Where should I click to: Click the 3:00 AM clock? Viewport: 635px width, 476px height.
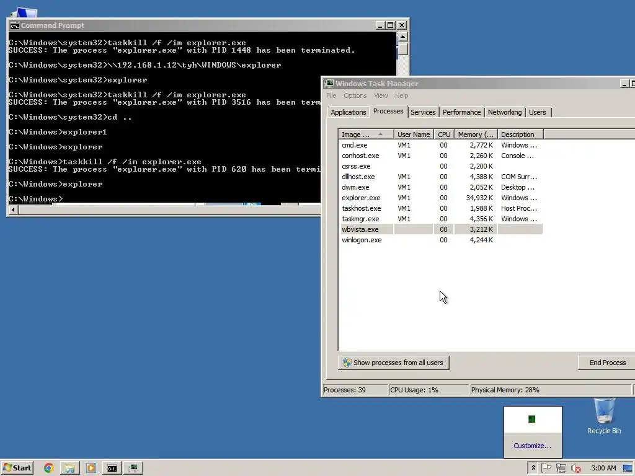click(603, 468)
